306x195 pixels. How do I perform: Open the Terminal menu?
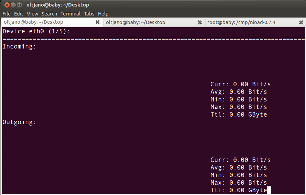(70, 14)
